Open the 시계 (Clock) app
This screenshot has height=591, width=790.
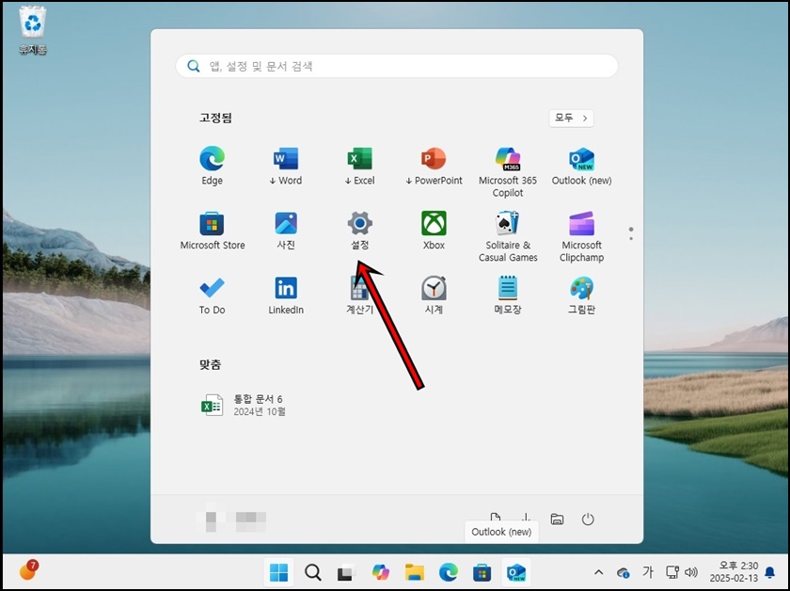434,295
